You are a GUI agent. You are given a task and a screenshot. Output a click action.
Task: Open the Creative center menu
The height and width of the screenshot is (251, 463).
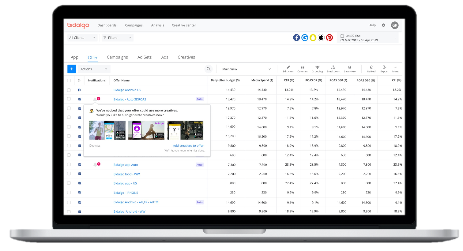point(184,25)
